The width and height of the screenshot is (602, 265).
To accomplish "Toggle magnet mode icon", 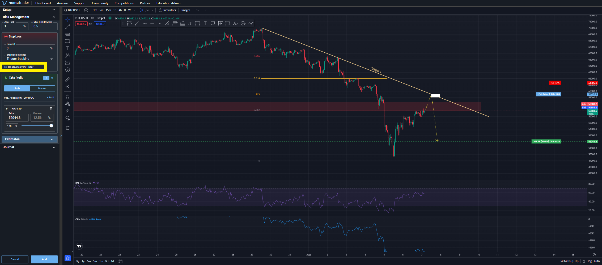I will [x=67, y=96].
